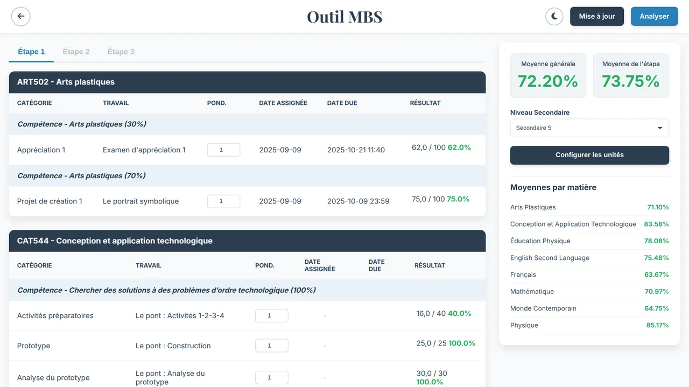Click the Outil MBS title

pyautogui.click(x=344, y=17)
